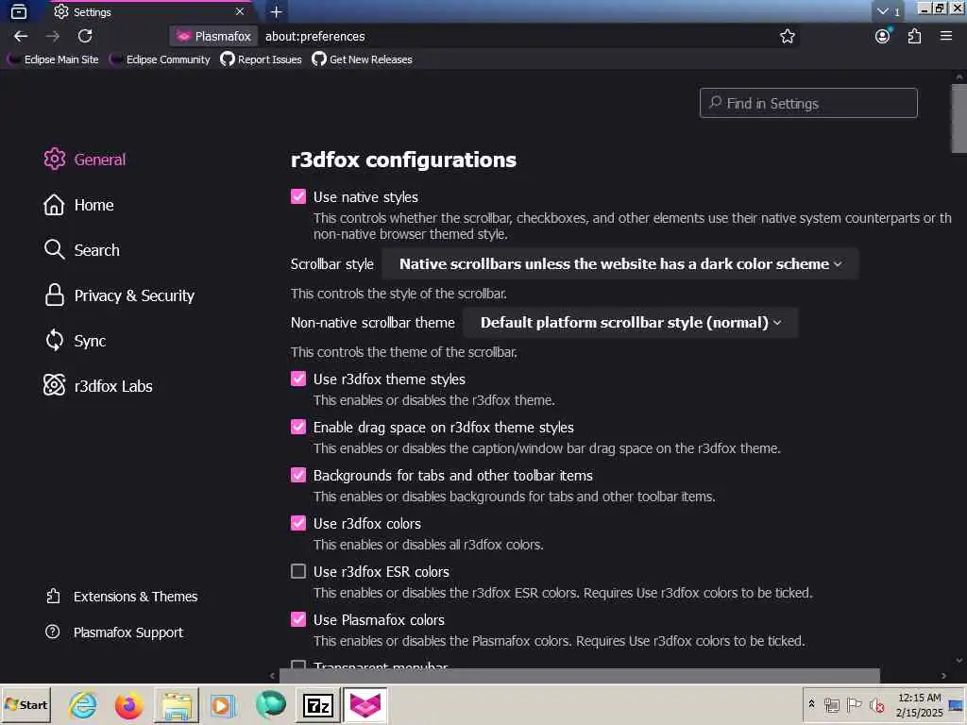Focus the Find in Settings search box
967x725 pixels.
[x=808, y=103]
